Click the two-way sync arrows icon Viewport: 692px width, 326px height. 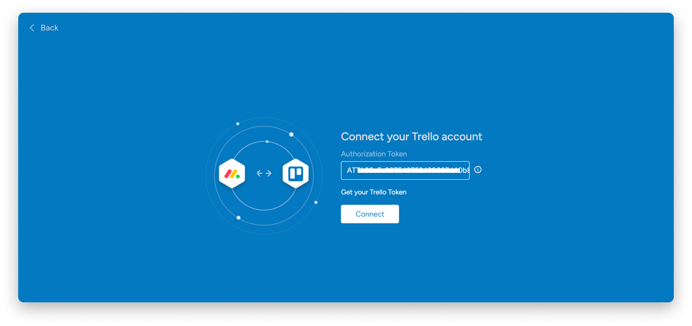[x=264, y=173]
